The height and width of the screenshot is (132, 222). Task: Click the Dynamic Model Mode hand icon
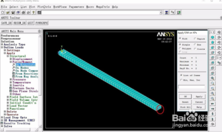click(x=219, y=63)
